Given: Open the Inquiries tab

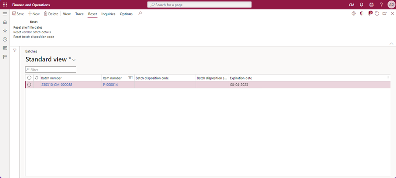Looking at the screenshot, I should [x=108, y=14].
